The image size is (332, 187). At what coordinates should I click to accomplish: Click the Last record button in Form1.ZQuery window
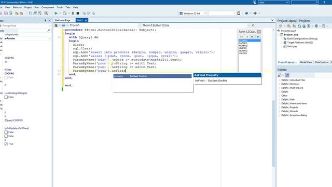258,37
